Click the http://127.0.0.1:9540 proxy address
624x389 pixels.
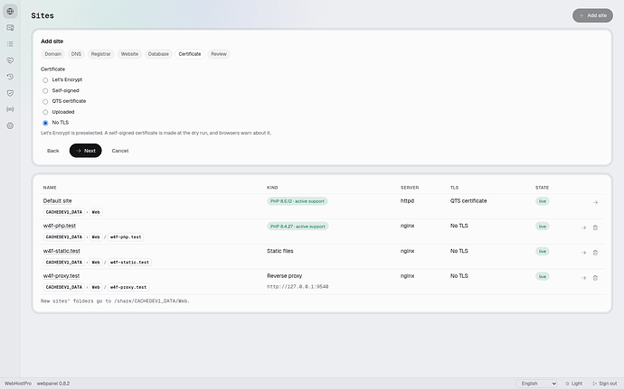298,286
